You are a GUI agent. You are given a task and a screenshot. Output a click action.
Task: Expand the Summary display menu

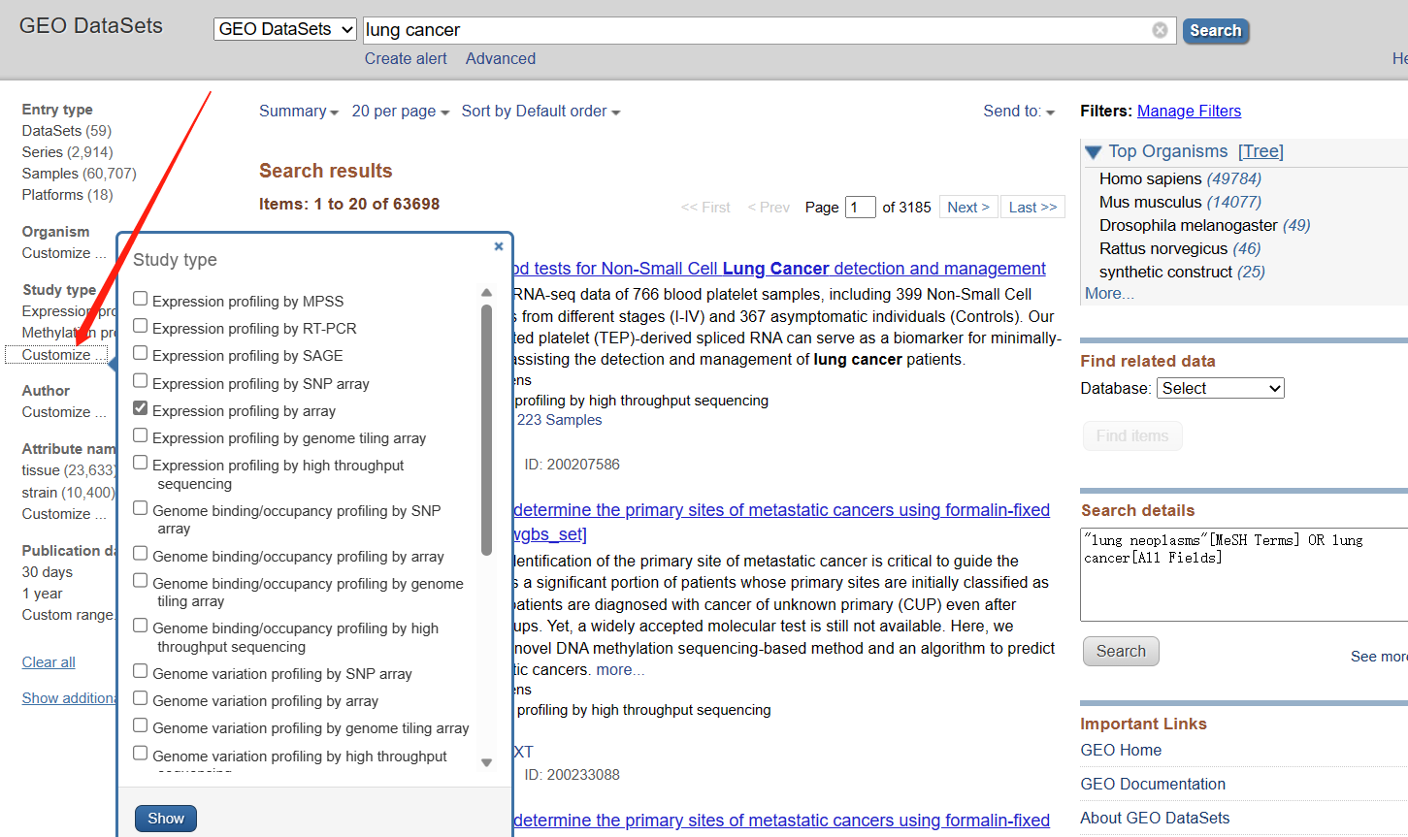click(298, 112)
